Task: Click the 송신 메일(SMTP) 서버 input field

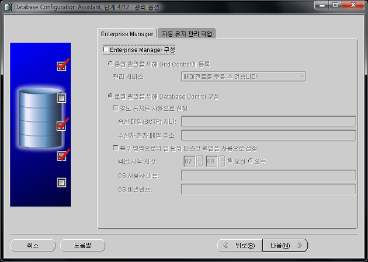Action: (269, 121)
